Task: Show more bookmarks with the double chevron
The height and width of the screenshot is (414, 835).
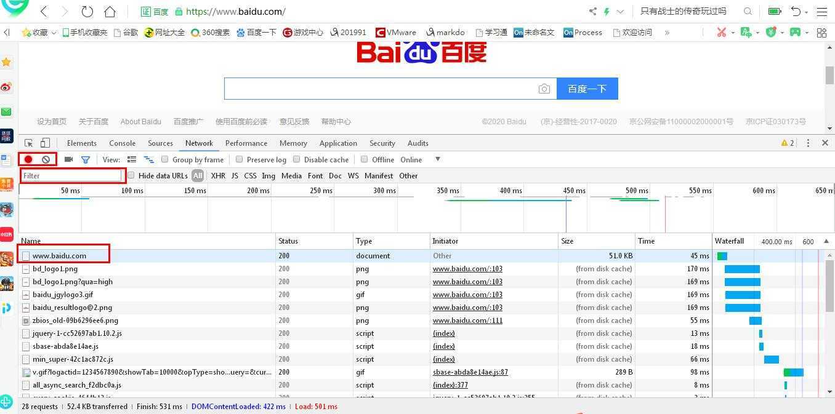Action: click(667, 33)
